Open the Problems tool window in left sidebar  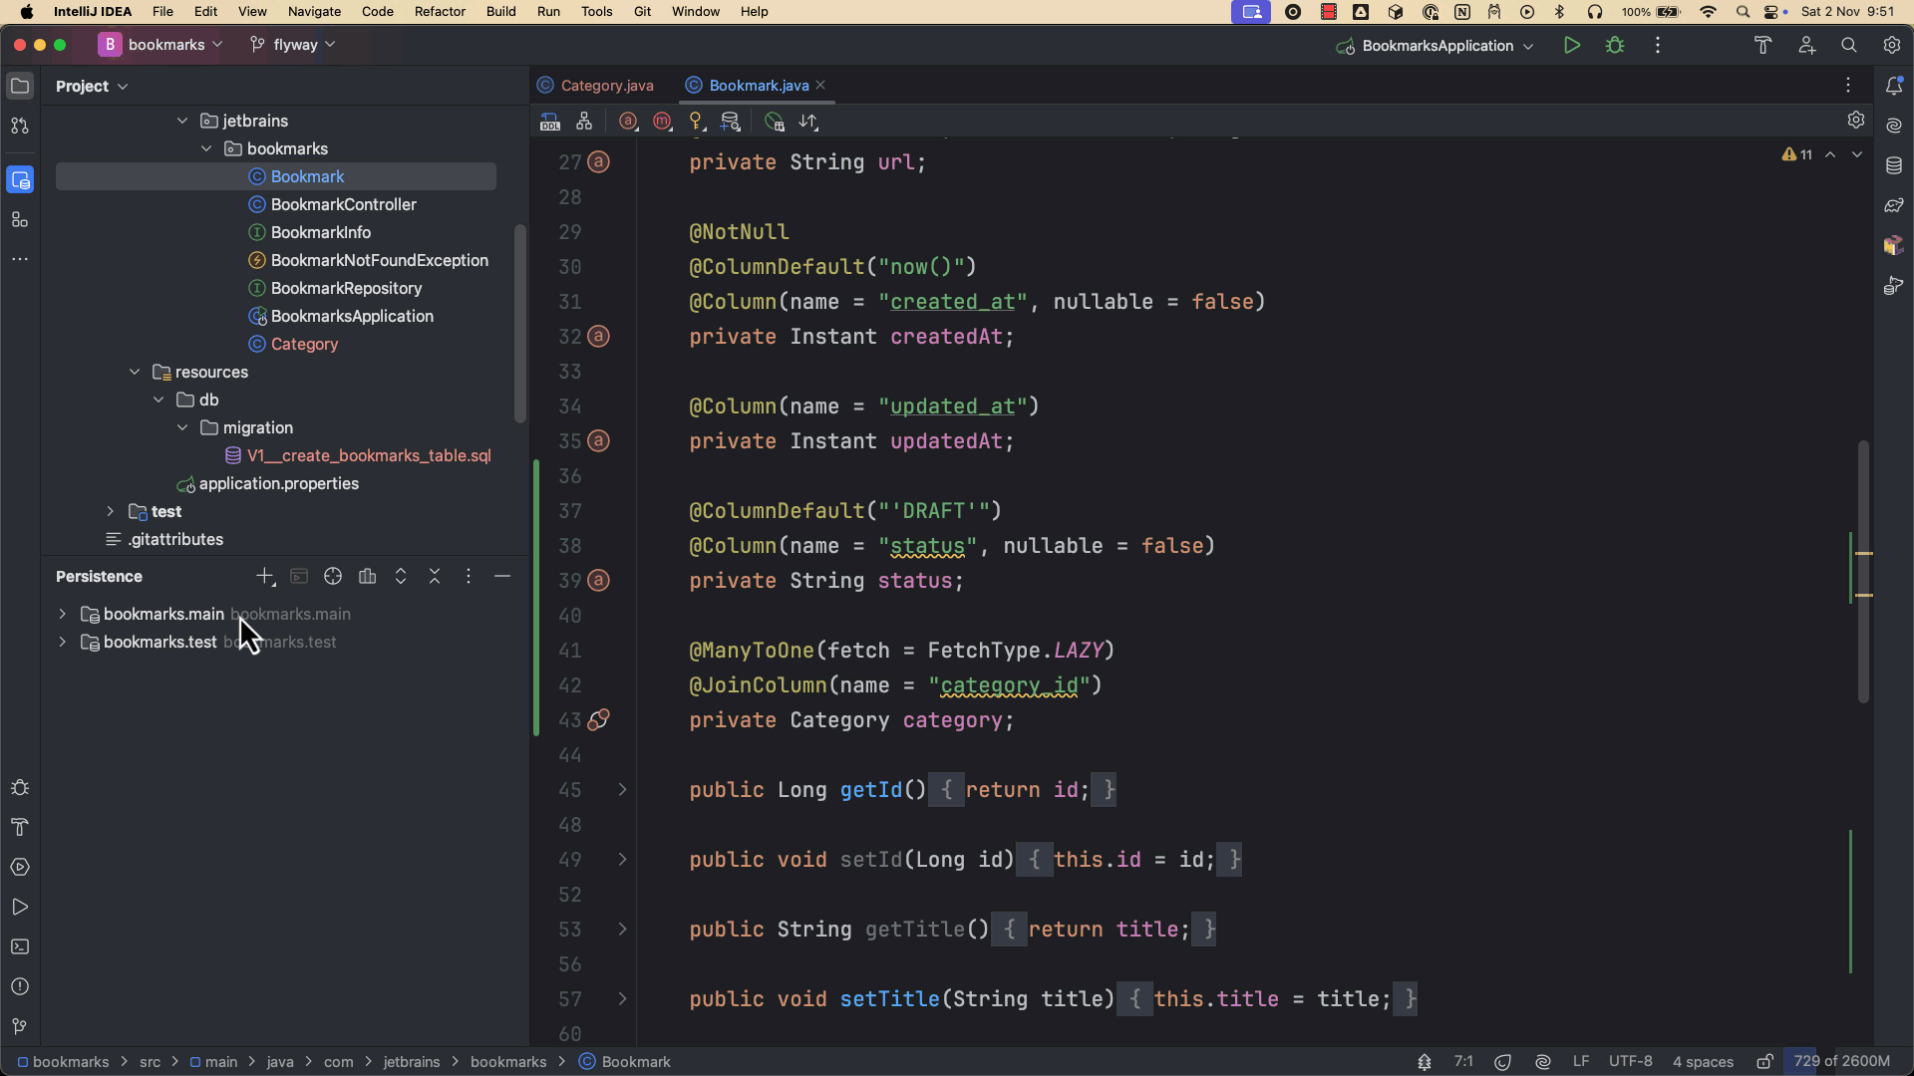tap(20, 986)
